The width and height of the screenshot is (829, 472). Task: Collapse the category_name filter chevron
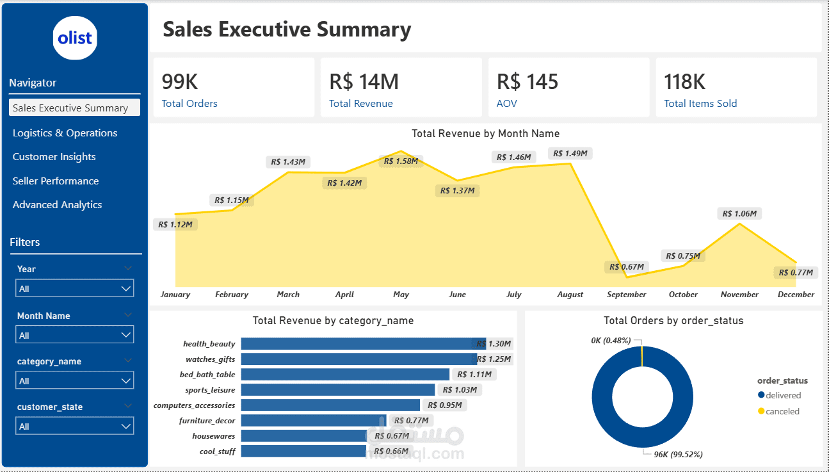pos(128,361)
